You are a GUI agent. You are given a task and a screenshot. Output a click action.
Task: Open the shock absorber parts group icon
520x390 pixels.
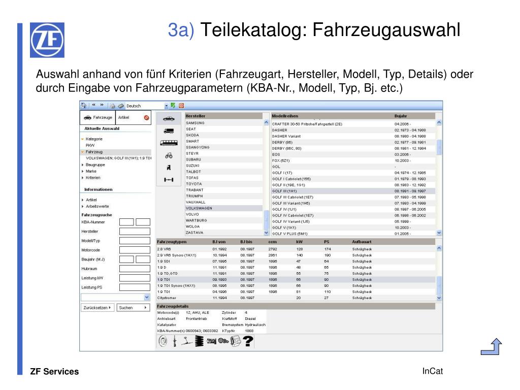(175, 341)
